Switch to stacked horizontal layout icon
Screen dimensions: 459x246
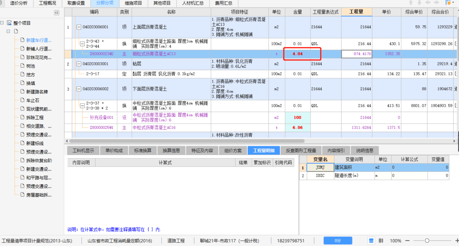[x=371, y=241]
